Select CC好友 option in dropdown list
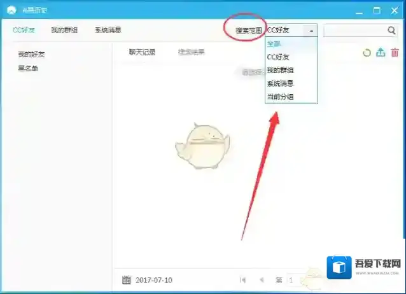406x294 pixels. (x=291, y=57)
